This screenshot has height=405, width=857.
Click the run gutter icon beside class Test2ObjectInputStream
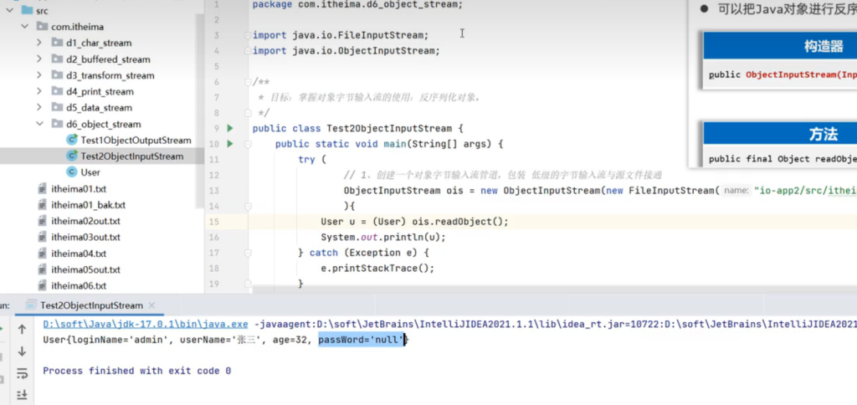coord(230,128)
